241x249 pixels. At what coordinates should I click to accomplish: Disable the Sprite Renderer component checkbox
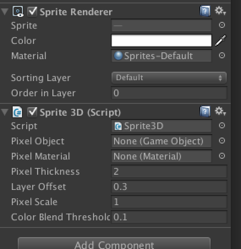pyautogui.click(x=32, y=11)
